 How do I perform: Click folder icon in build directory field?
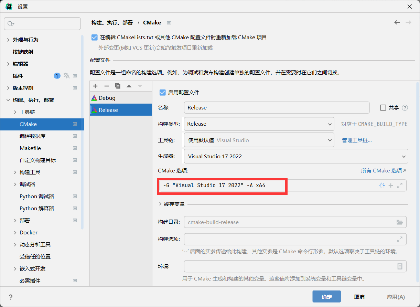[x=400, y=222]
